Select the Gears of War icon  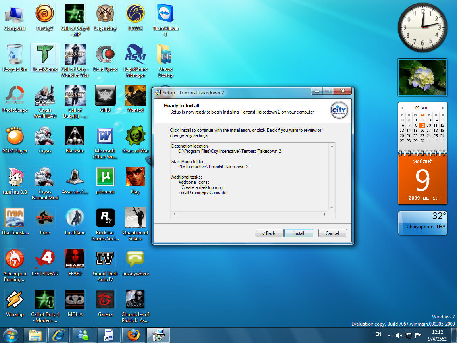tap(136, 140)
